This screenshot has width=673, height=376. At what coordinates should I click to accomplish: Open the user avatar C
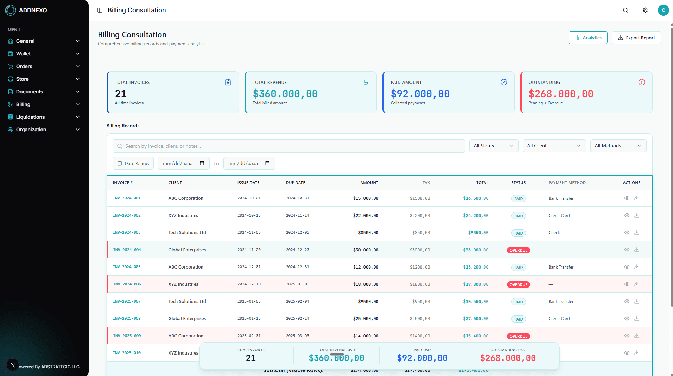click(x=663, y=10)
